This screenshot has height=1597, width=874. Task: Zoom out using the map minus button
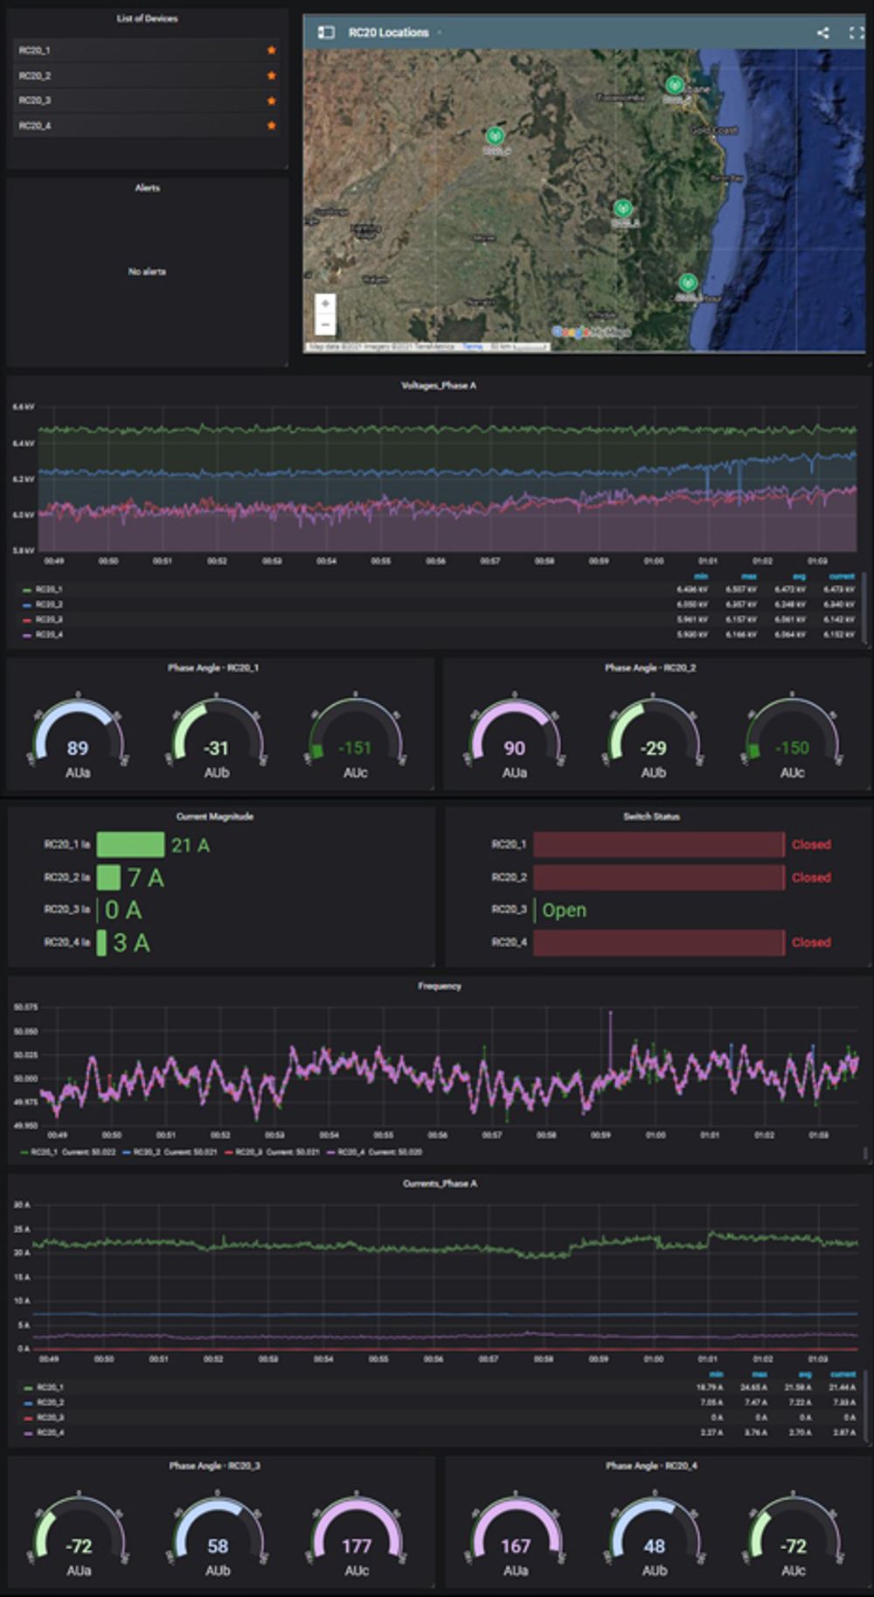tap(325, 324)
